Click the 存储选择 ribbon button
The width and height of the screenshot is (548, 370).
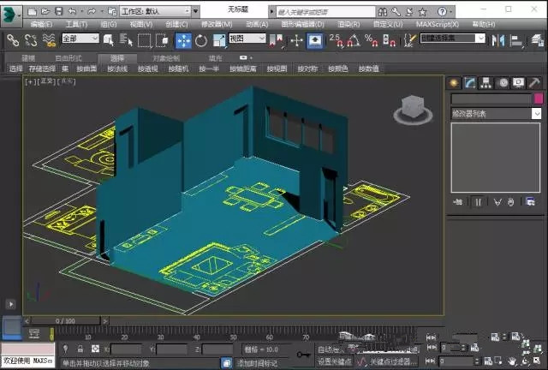coord(42,69)
